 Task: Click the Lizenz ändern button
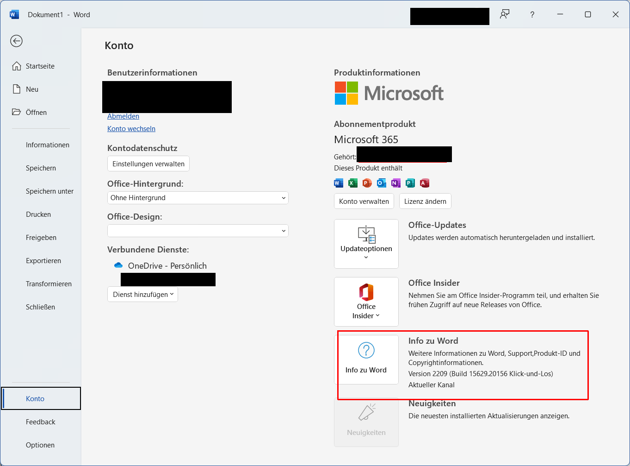point(425,201)
